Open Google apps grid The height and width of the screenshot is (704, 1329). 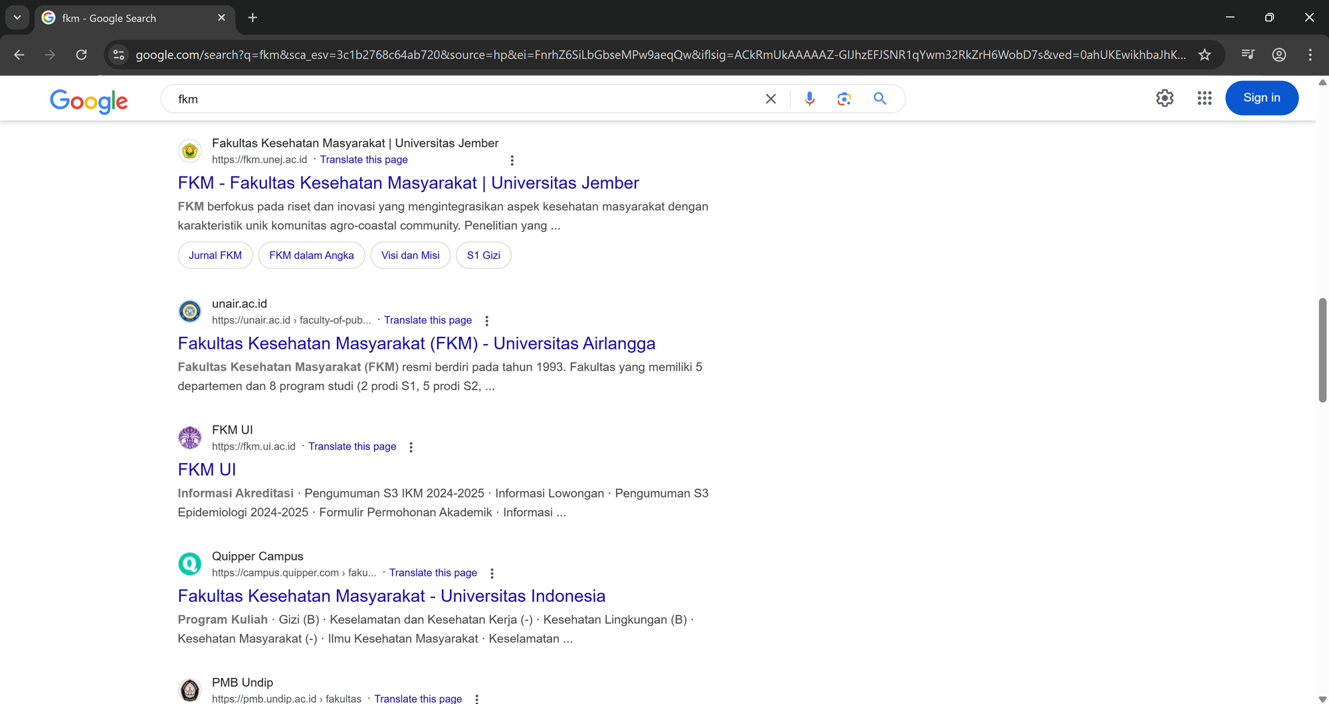click(1205, 98)
